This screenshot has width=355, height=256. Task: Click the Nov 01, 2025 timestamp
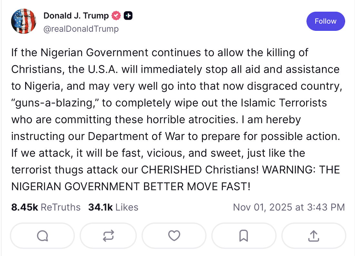(x=289, y=207)
